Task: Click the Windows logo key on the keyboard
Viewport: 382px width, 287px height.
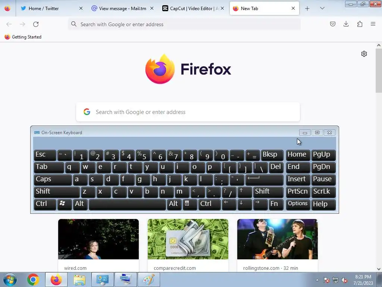Action: [65, 204]
